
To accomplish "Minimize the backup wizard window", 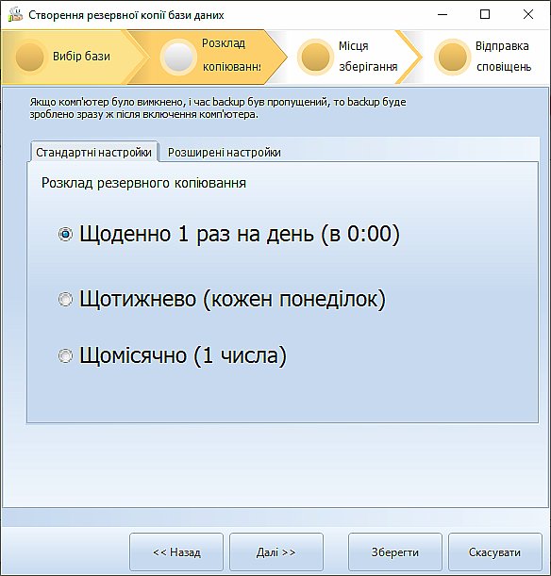I will tap(442, 14).
